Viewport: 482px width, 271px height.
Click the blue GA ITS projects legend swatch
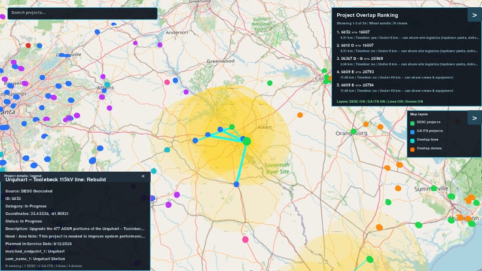(412, 132)
